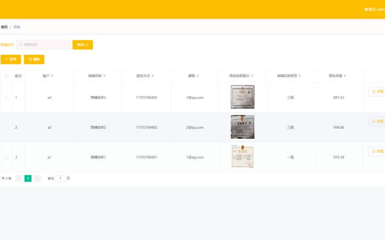Click phone number 17703786902
The width and height of the screenshot is (385, 240).
click(147, 127)
